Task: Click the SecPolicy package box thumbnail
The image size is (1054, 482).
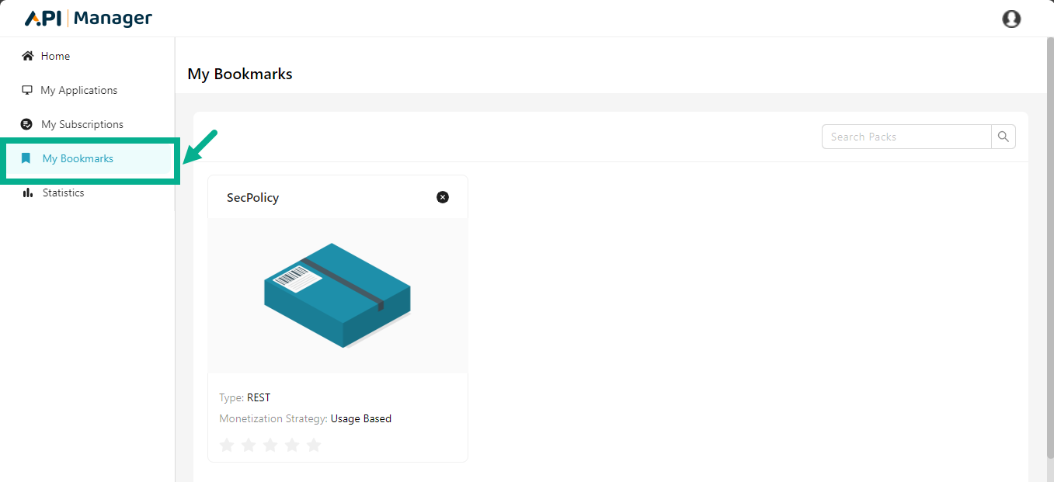Action: (338, 295)
